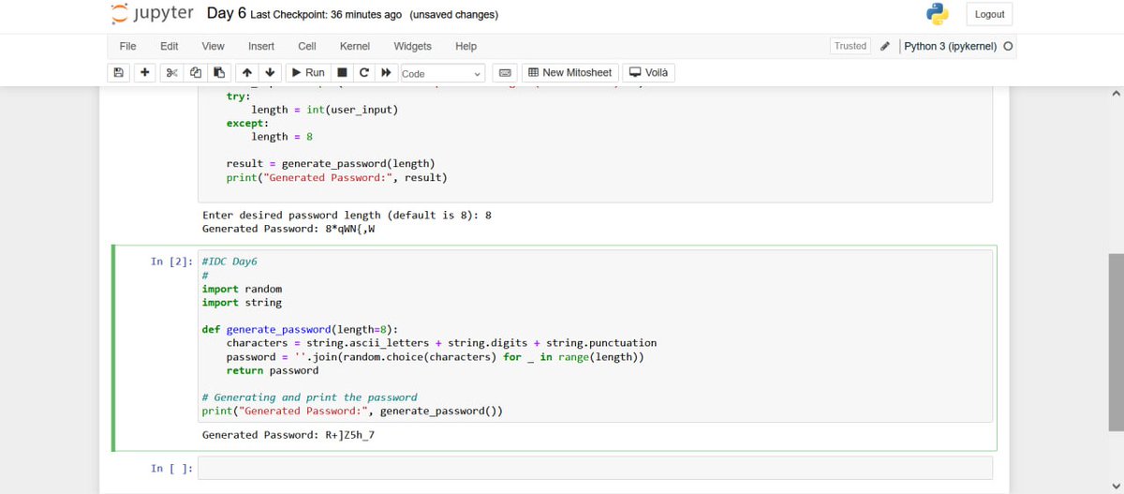Open the Insert menu
This screenshot has height=494, width=1124.
261,46
